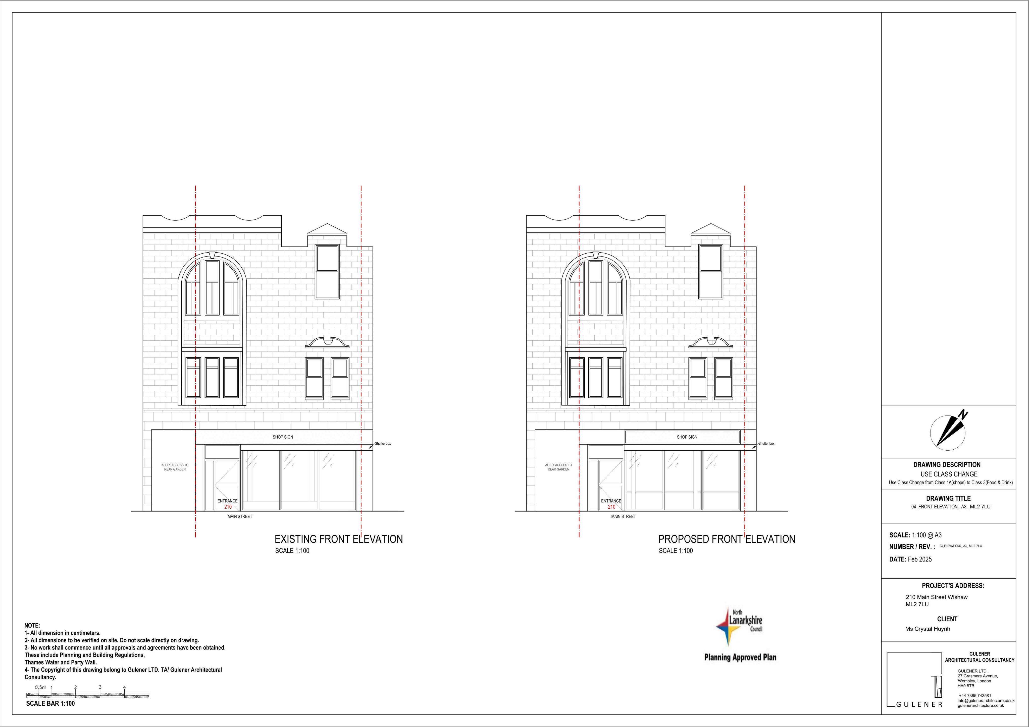Image resolution: width=1029 pixels, height=727 pixels.
Task: Click the client name 'Ms Crystal Huynh'
Action: (927, 629)
